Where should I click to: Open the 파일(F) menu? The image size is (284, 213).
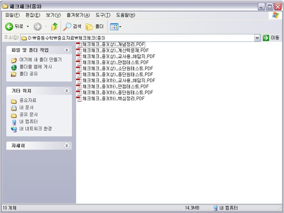pos(12,15)
